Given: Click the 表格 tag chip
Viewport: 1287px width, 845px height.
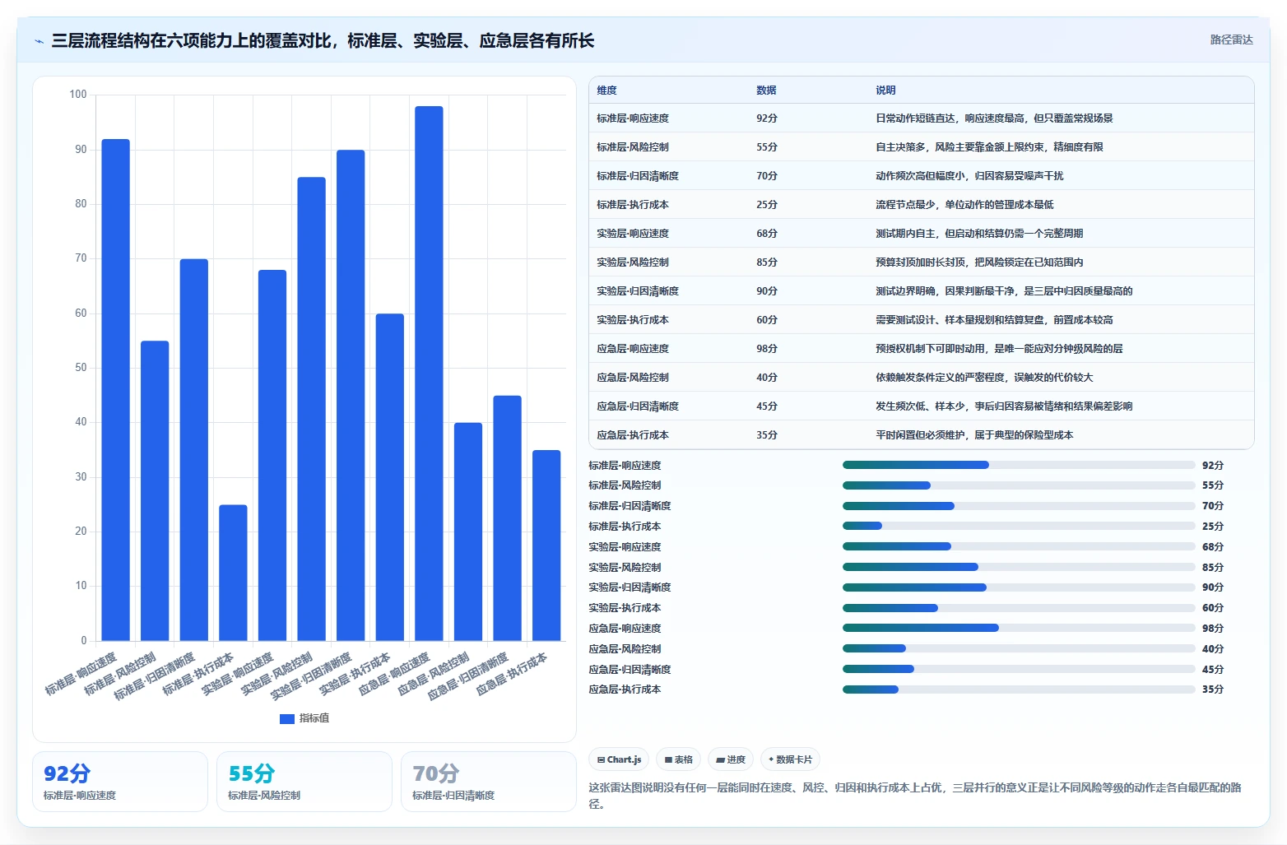Looking at the screenshot, I should [679, 759].
